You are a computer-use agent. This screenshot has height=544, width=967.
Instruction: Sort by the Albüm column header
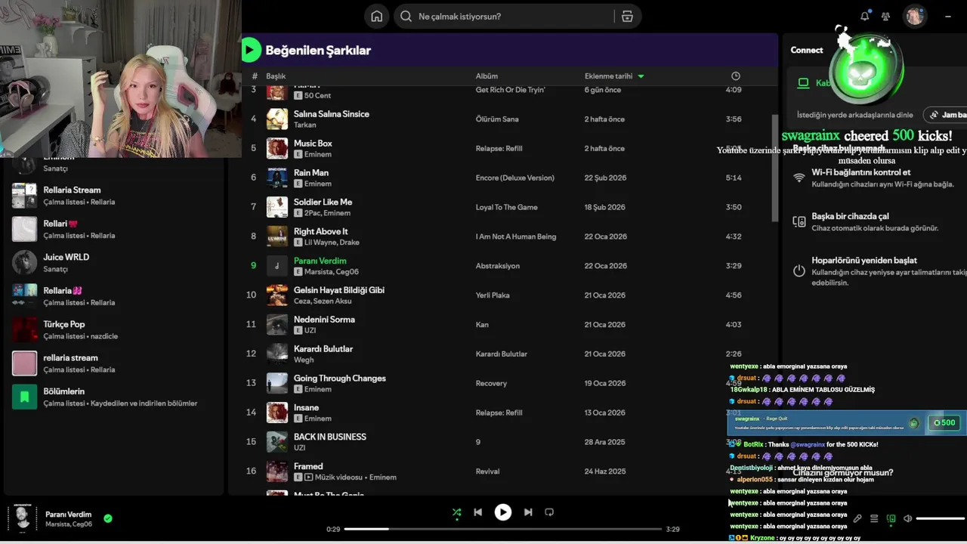click(x=487, y=76)
